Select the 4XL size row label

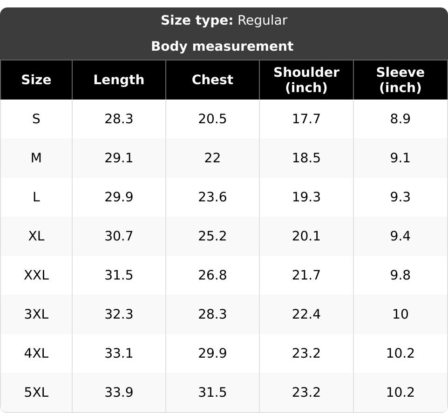pyautogui.click(x=36, y=353)
